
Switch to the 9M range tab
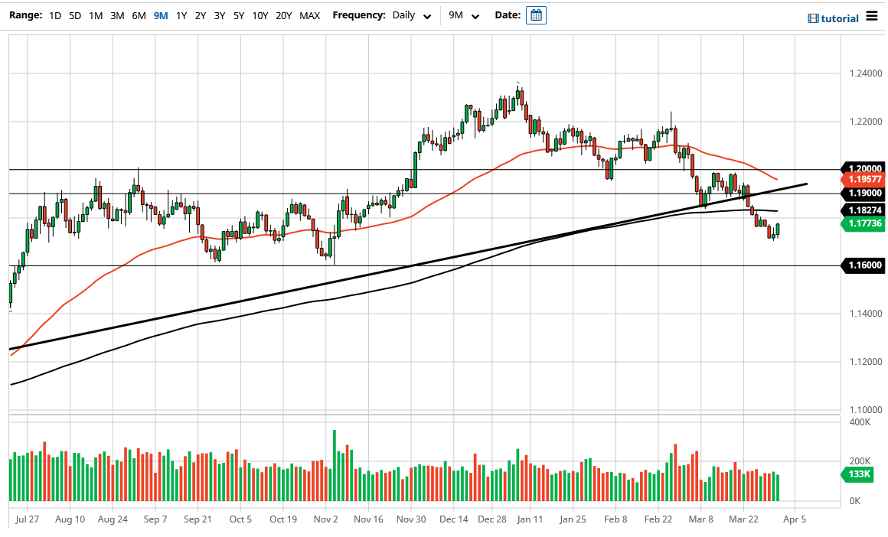[160, 15]
